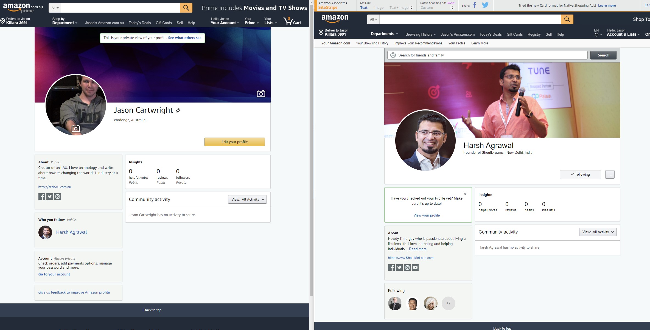Viewport: 650px width, 330px height.
Task: Click Facebook share icon in SiteStripe bar
Action: click(x=475, y=5)
